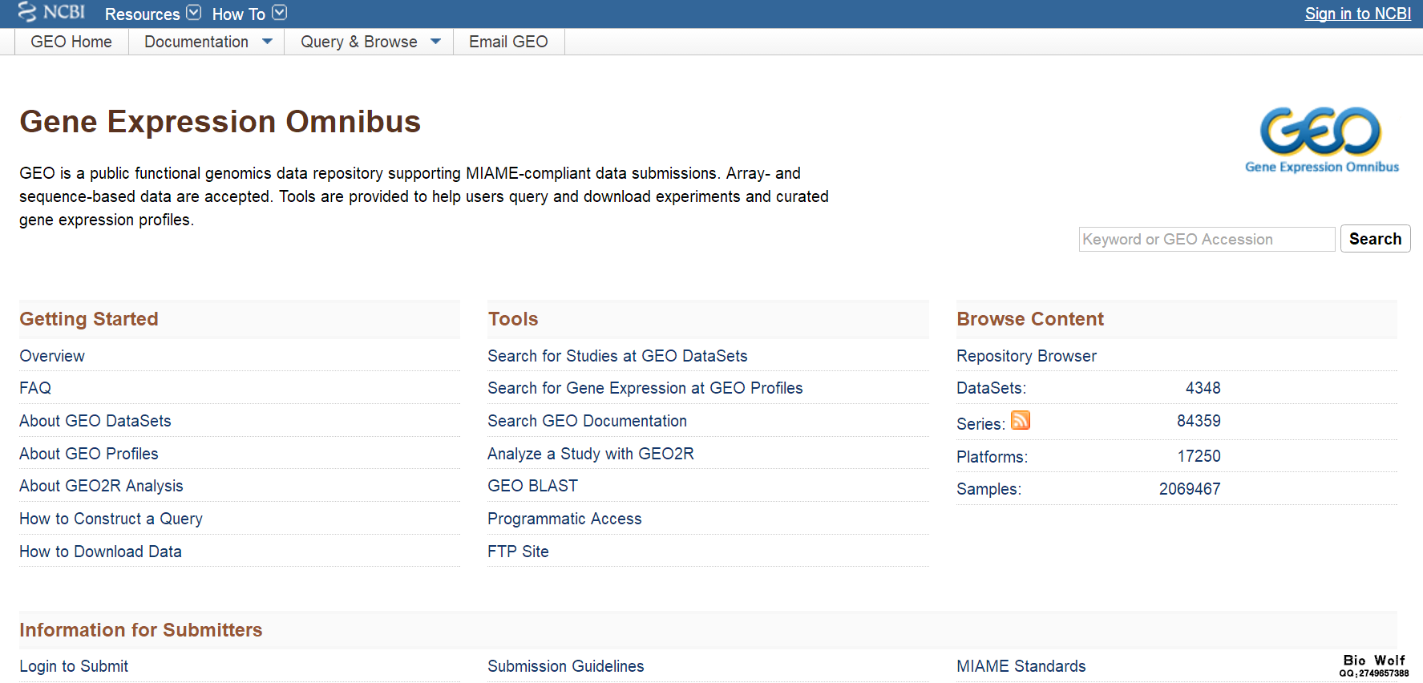The width and height of the screenshot is (1423, 683).
Task: Expand the Resources dropdown
Action: coord(152,14)
